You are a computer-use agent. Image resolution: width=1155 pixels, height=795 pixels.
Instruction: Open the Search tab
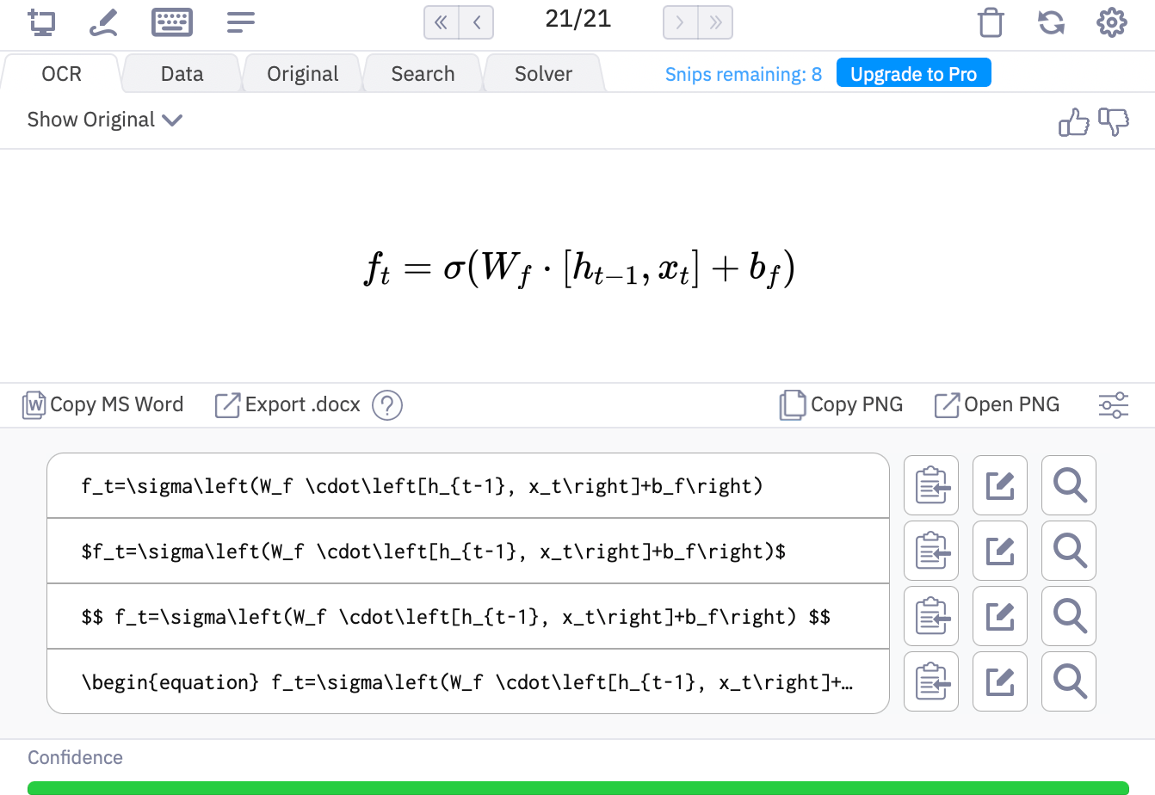[423, 74]
